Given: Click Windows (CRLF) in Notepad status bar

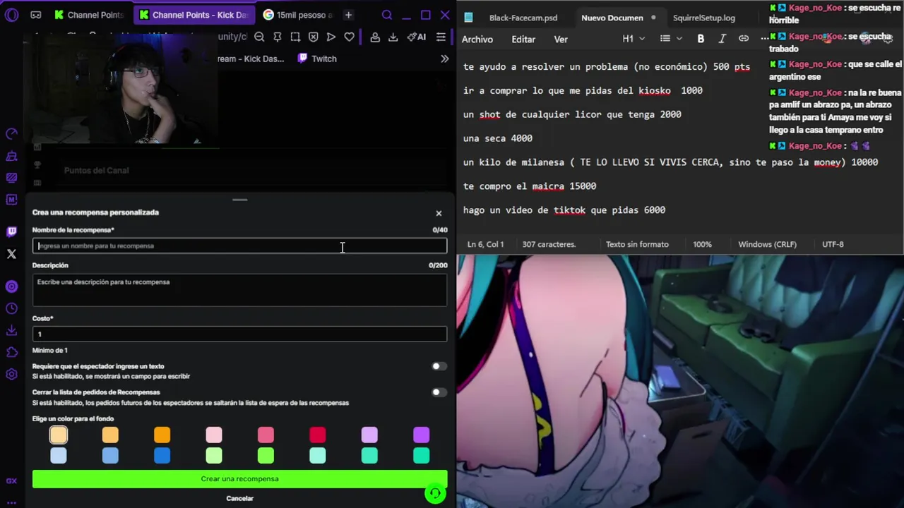Looking at the screenshot, I should coord(767,244).
